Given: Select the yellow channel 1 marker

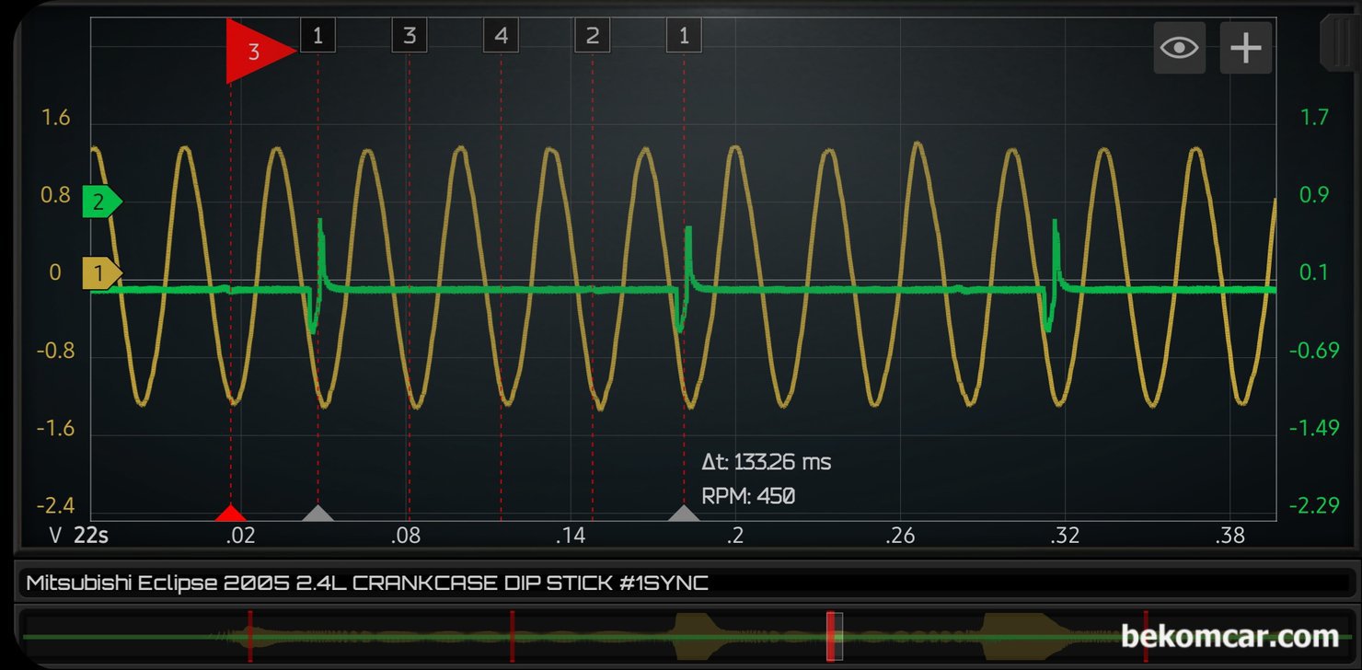Looking at the screenshot, I should coord(102,273).
